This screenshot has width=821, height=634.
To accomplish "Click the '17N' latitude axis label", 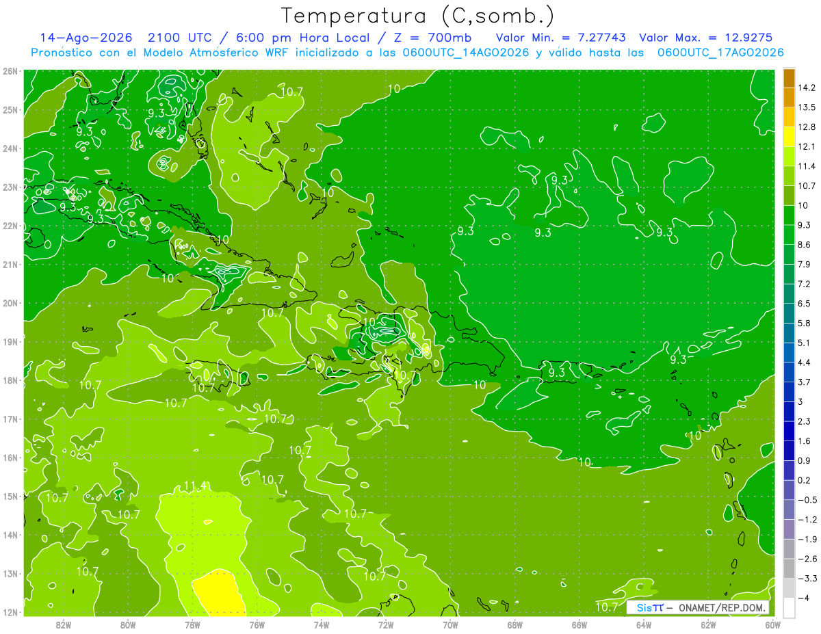I will [10, 419].
